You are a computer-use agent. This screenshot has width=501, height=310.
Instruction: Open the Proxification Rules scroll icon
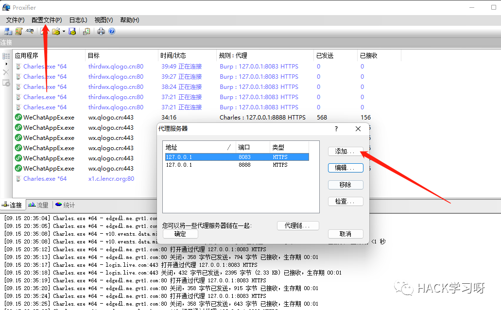(19, 31)
